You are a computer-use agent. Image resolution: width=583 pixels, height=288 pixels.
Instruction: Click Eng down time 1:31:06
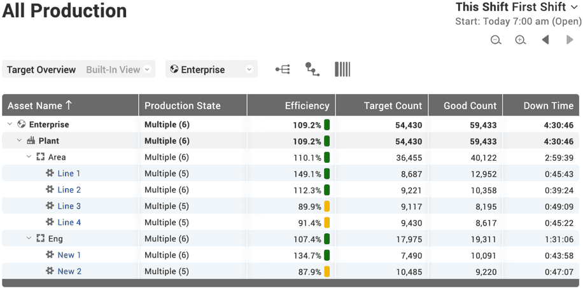(x=558, y=239)
